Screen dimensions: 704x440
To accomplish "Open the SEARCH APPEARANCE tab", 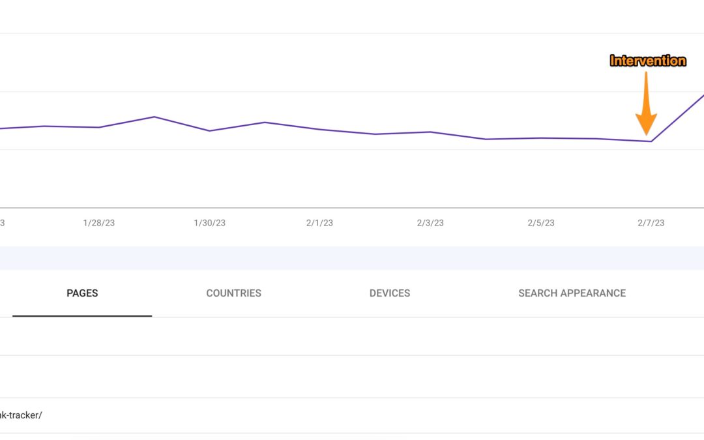I will 572,293.
